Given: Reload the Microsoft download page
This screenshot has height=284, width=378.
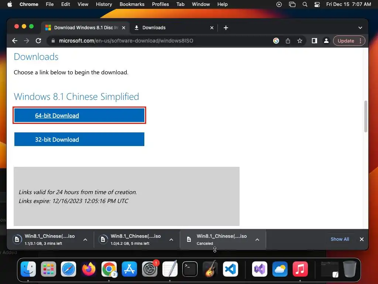Looking at the screenshot, I should pos(38,41).
